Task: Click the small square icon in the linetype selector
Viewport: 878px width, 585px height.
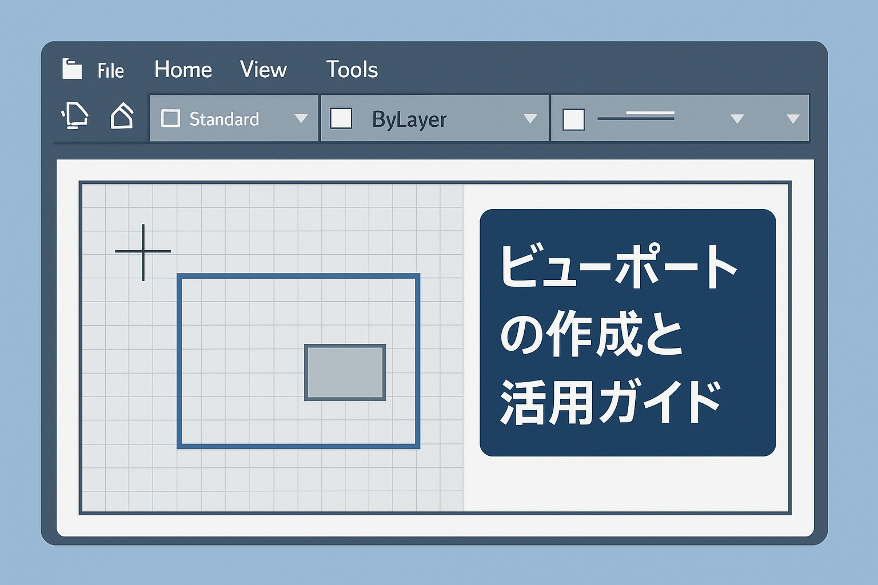Action: click(573, 119)
